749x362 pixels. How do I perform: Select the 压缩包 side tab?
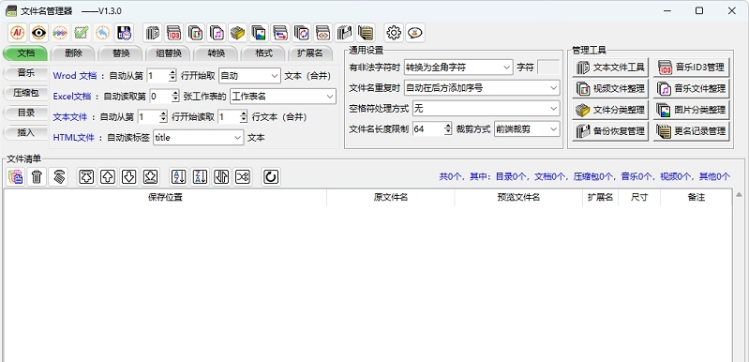26,93
